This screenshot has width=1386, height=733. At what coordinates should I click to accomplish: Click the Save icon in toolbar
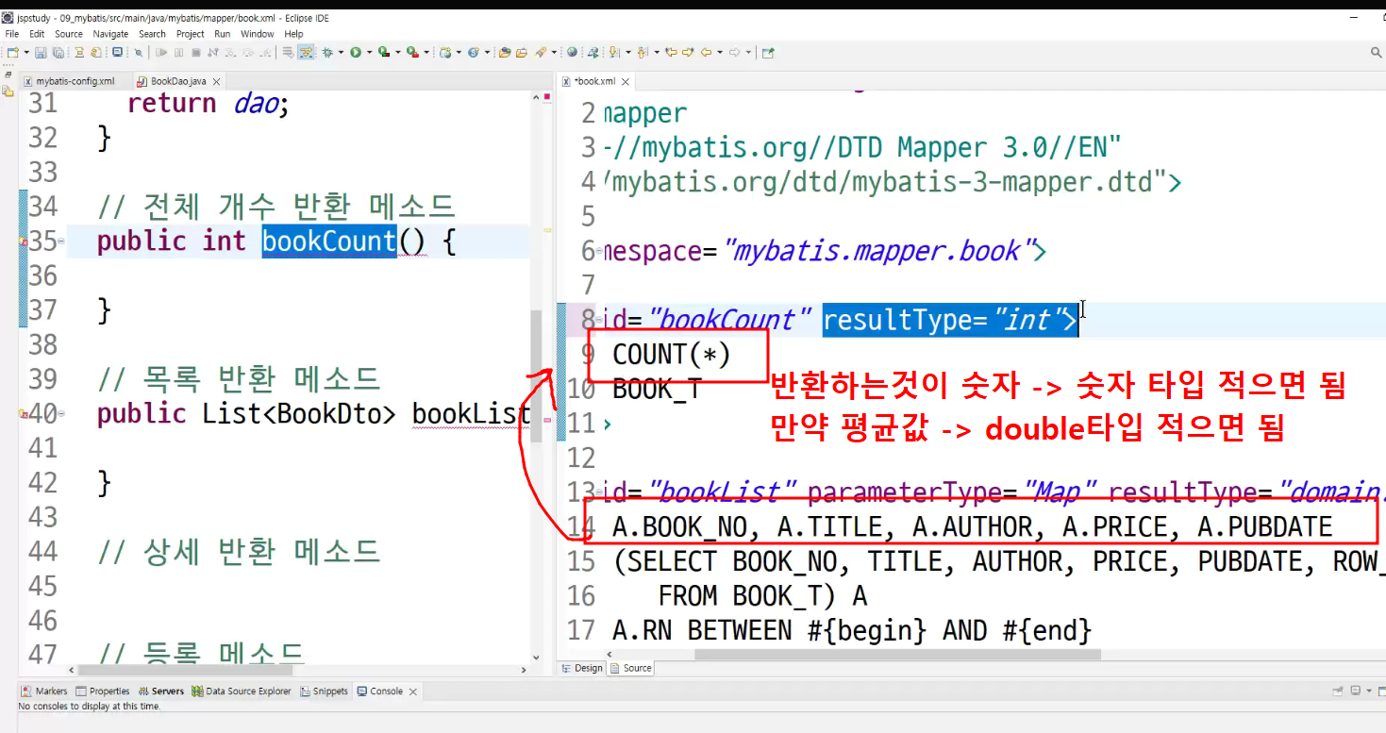(x=41, y=52)
